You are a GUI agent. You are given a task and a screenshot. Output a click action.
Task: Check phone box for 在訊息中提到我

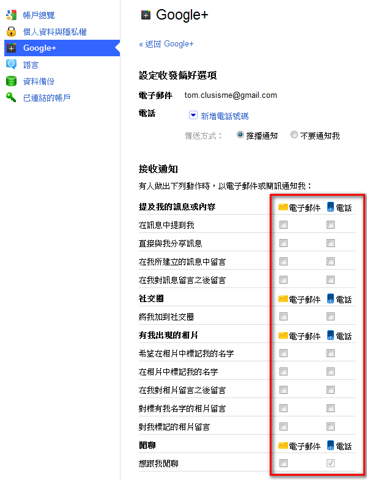[330, 225]
